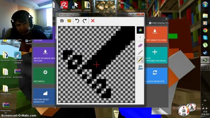Screen dimensions: 210x118
Task: Save the image with the floppy disk icon
Action: (x=62, y=21)
